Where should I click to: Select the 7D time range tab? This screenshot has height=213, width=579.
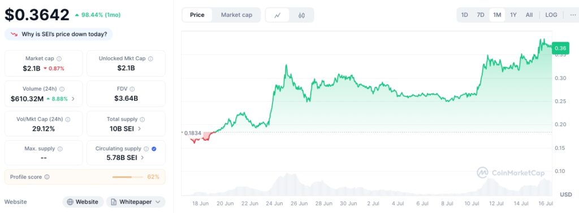[481, 15]
